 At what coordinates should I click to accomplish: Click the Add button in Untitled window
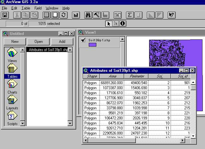[x=62, y=42]
